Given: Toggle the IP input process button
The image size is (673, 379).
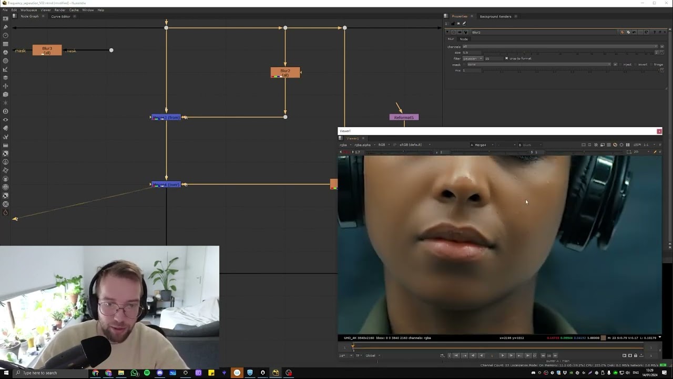Looking at the screenshot, I should 394,145.
